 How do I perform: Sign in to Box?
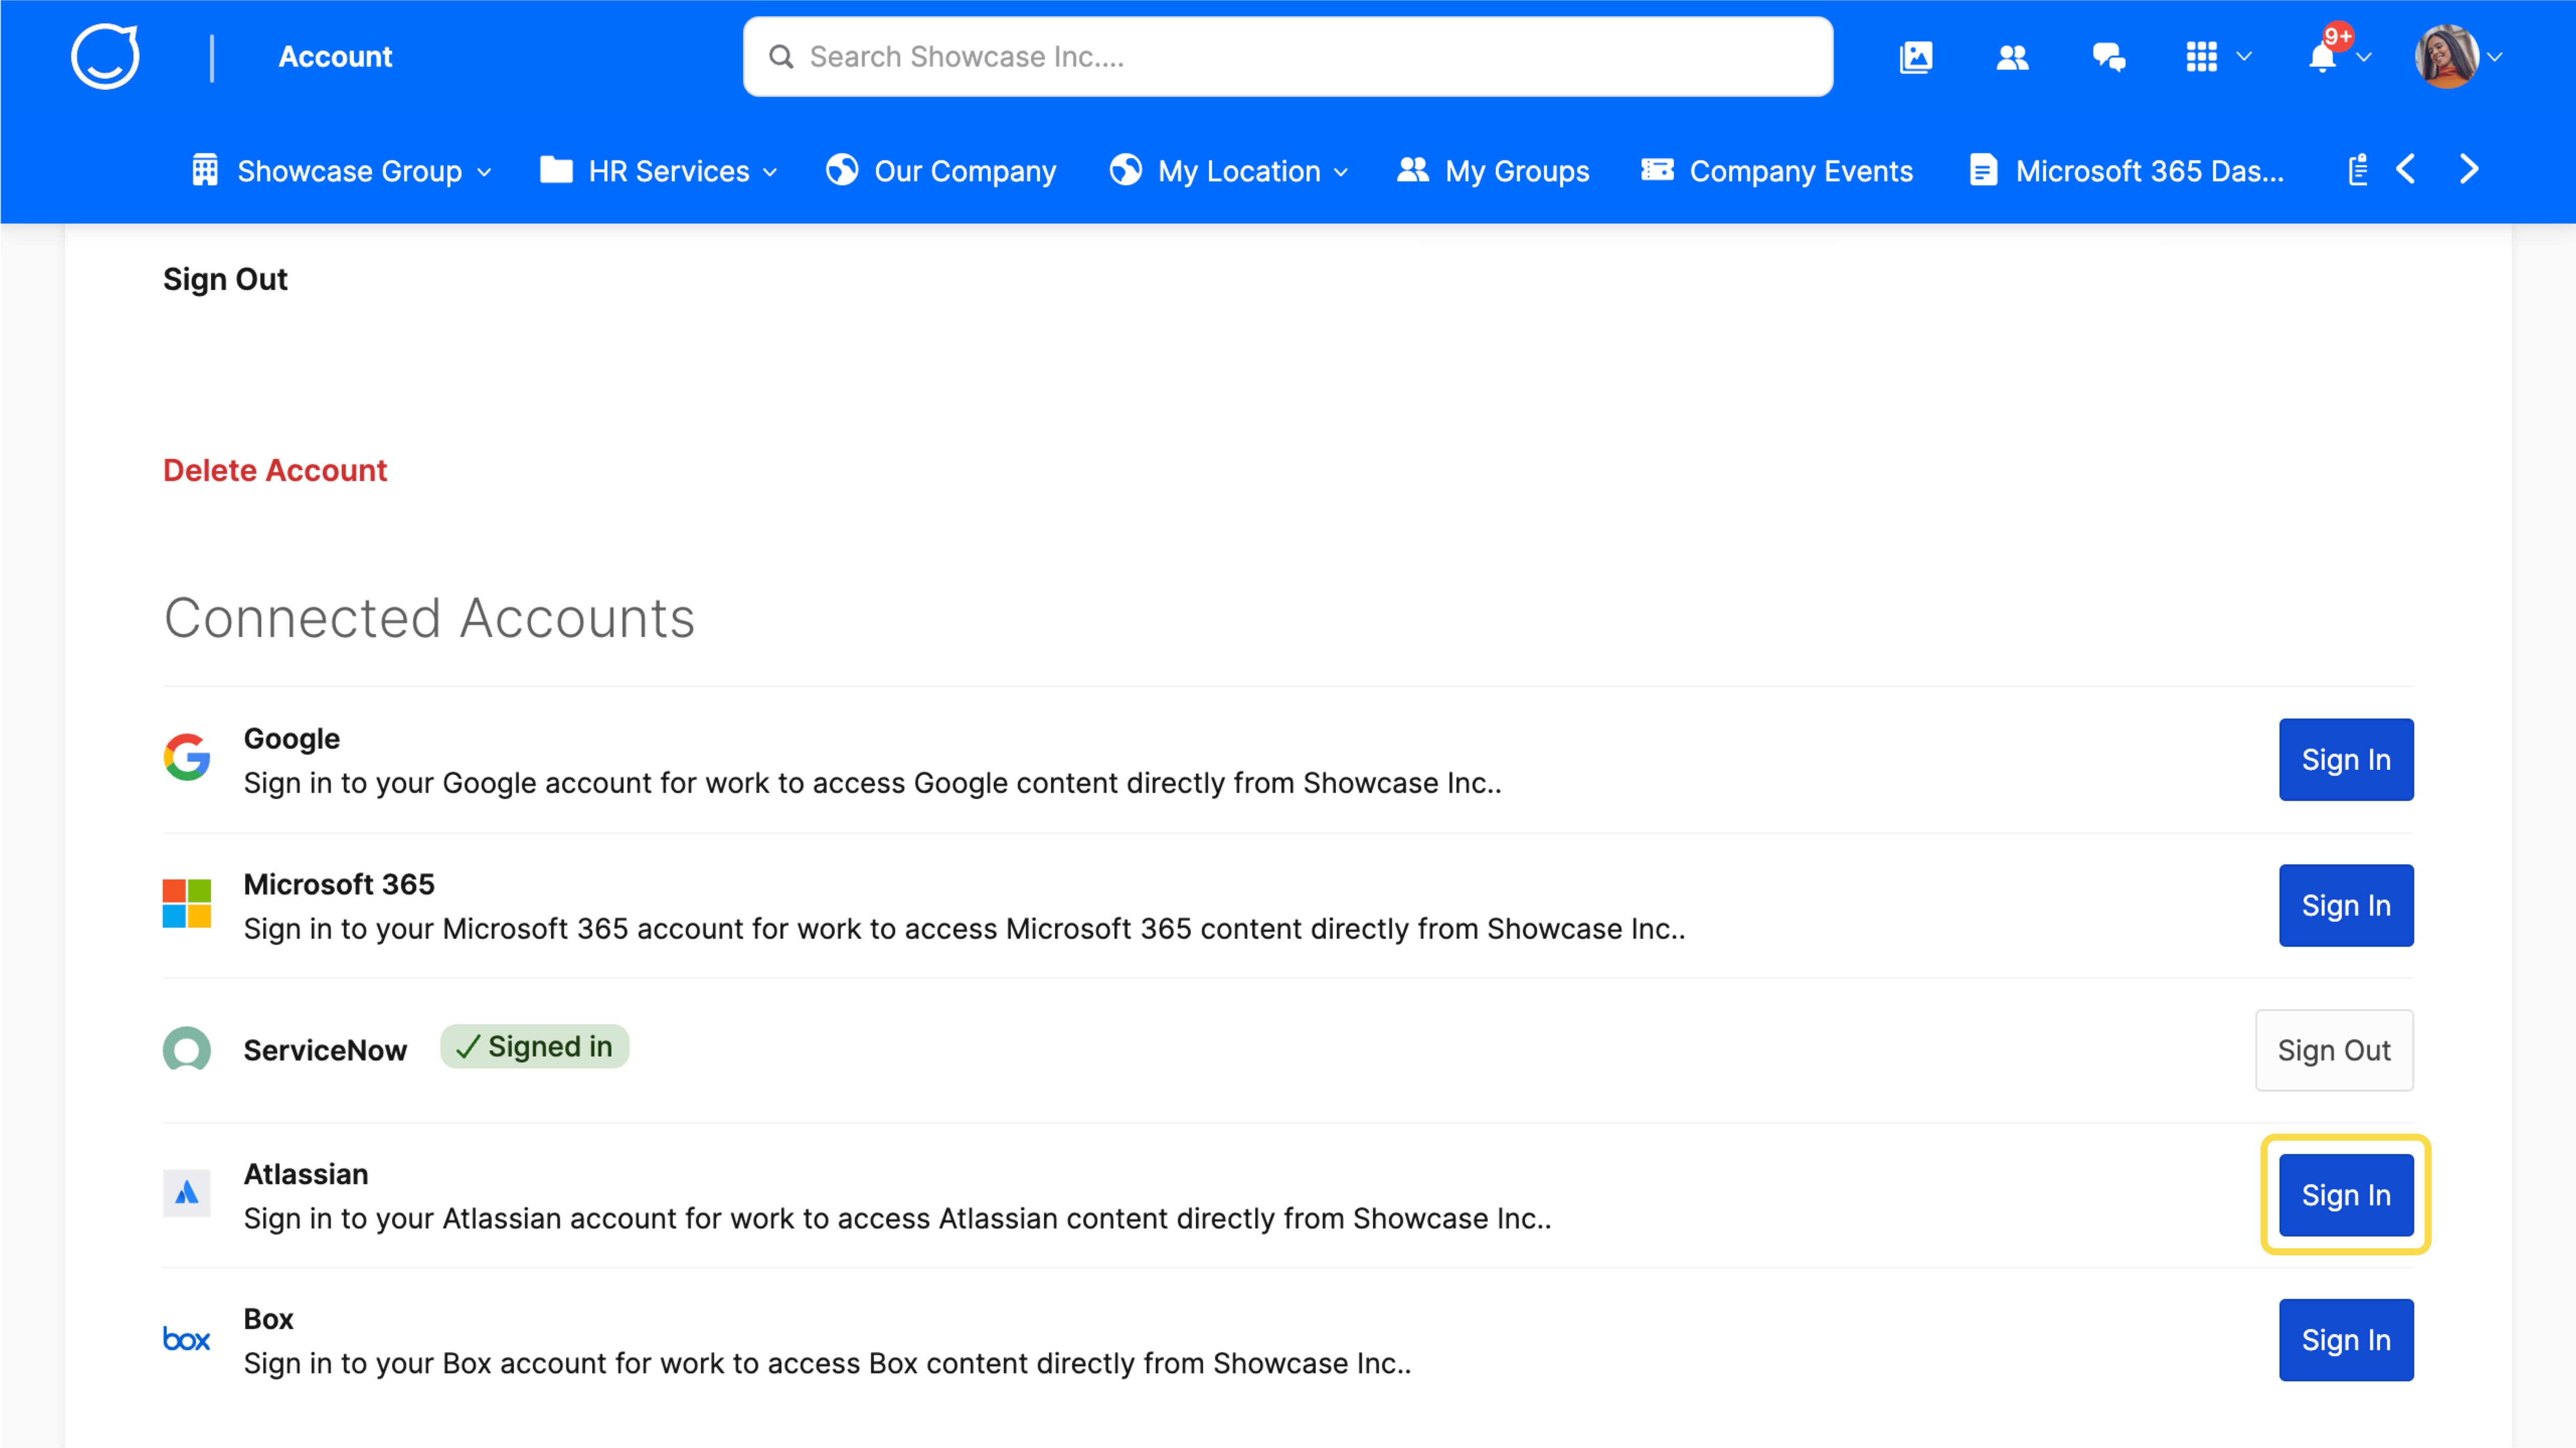coord(2345,1340)
